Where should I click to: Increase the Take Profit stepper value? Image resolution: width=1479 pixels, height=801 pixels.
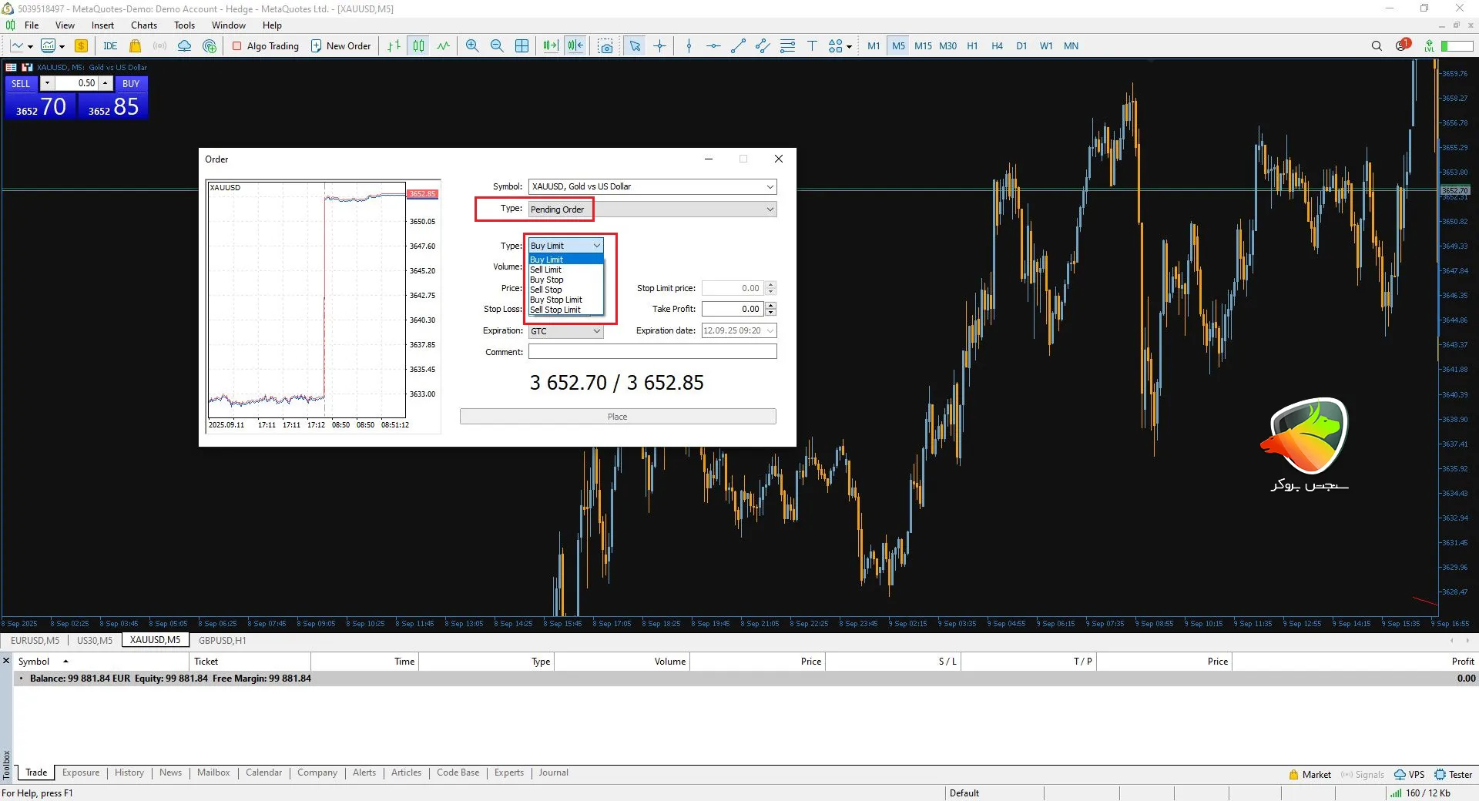click(x=771, y=306)
